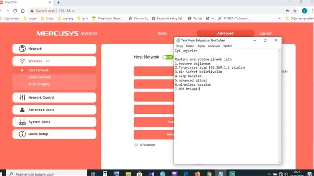Open the Düzen menu in Notepad
The width and height of the screenshot is (314, 176).
(x=190, y=46)
